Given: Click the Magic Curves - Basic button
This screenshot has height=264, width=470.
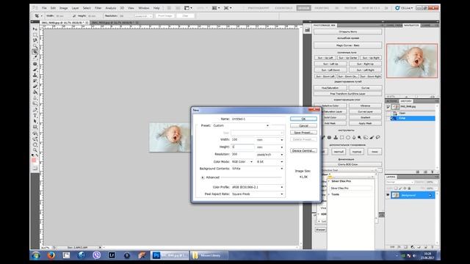Looking at the screenshot, I should point(347,45).
